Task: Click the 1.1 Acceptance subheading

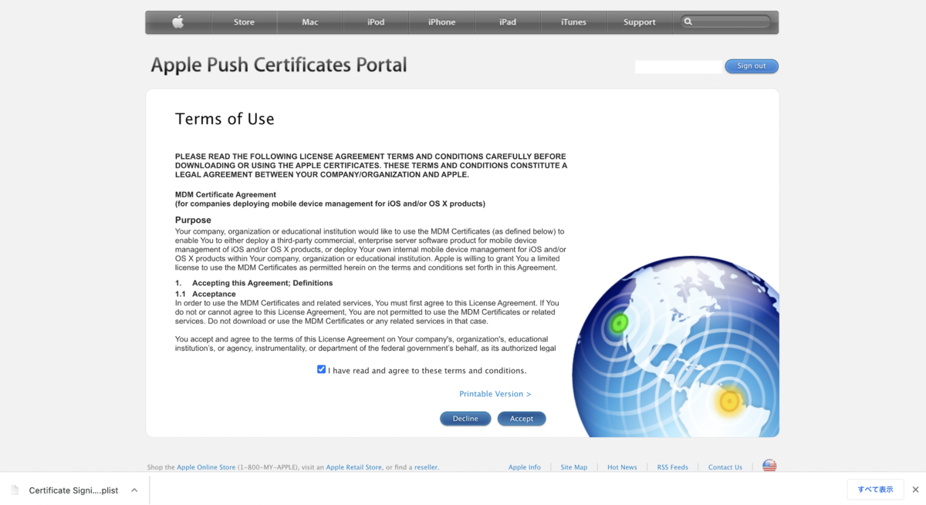Action: (x=205, y=294)
